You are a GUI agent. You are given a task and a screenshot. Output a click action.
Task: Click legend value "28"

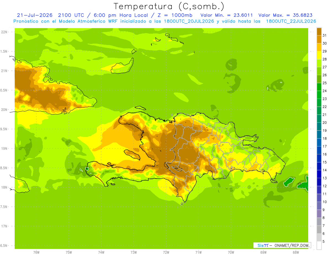[325, 59]
